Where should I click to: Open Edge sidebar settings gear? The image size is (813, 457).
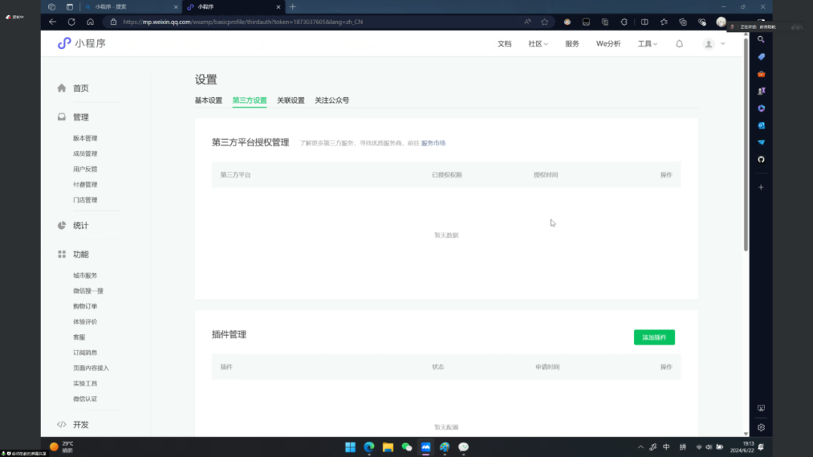click(x=761, y=428)
